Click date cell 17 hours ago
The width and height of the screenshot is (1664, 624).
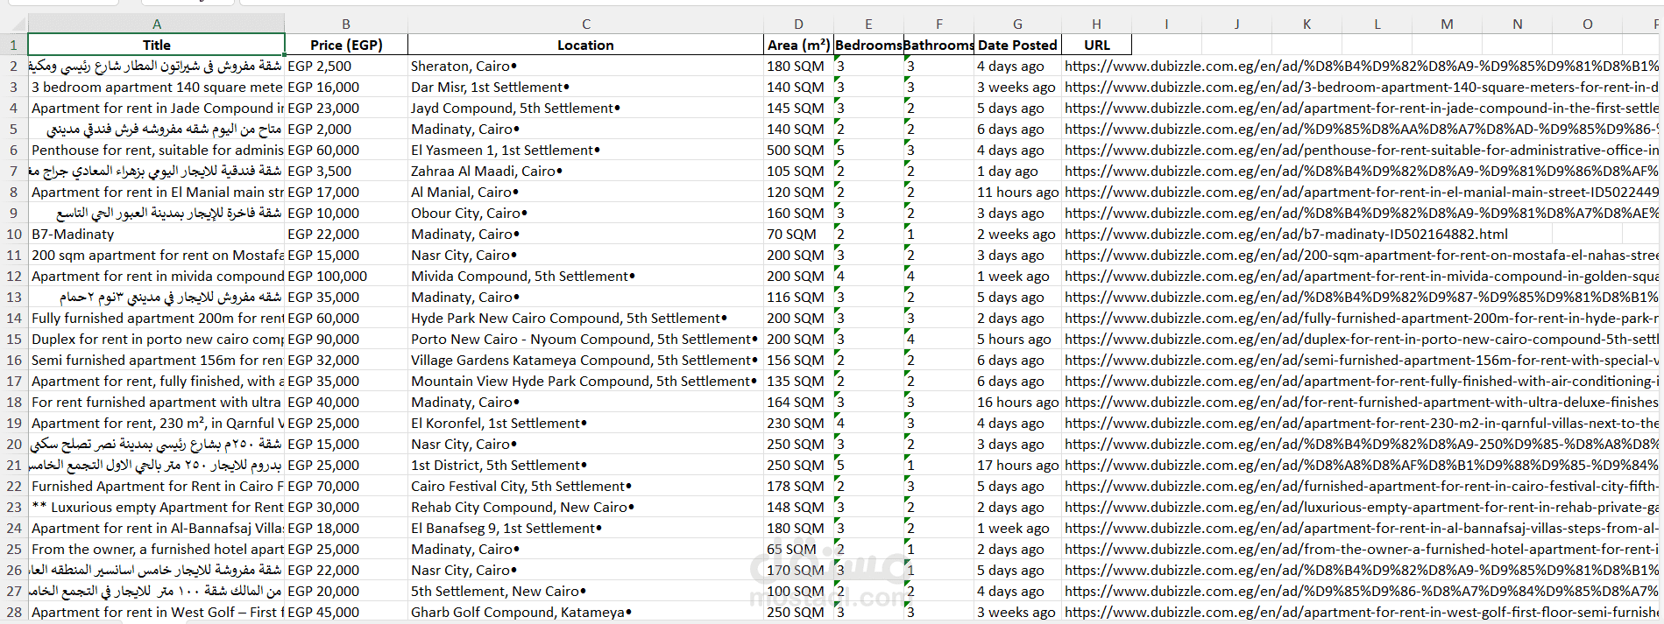(x=1017, y=465)
